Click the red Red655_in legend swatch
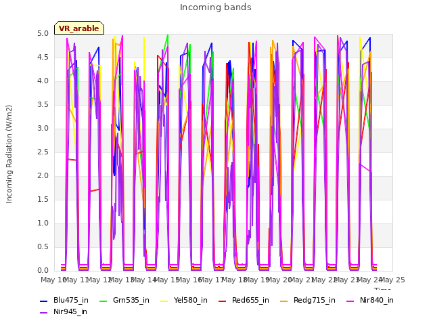 pyautogui.click(x=222, y=301)
